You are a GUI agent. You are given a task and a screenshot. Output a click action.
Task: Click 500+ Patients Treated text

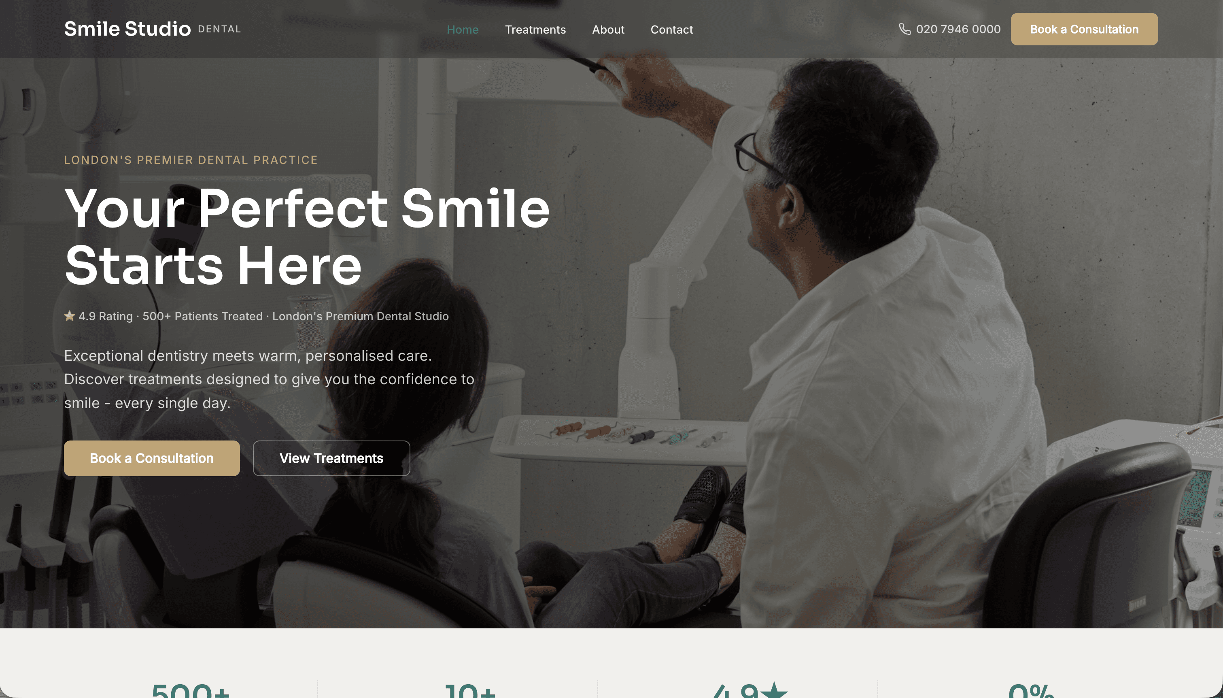pos(203,316)
